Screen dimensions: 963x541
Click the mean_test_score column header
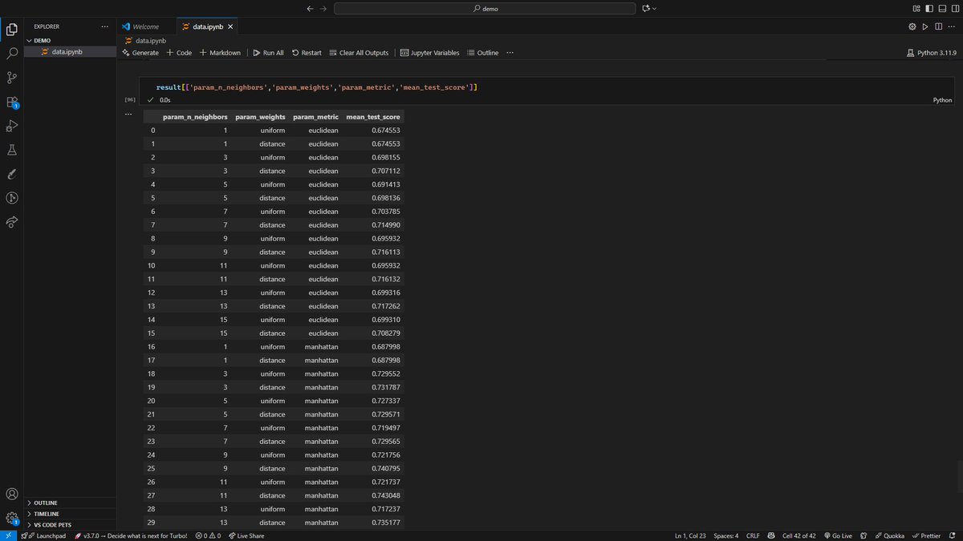[373, 117]
